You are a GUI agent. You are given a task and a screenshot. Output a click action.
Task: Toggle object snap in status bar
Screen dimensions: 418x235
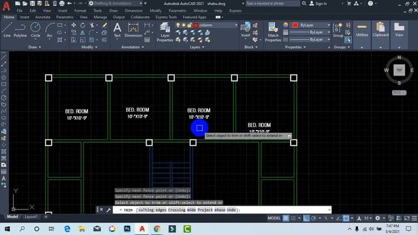[346, 218]
